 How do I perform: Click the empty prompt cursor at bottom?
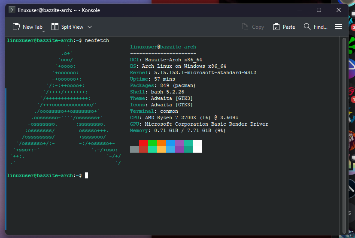[x=86, y=175]
